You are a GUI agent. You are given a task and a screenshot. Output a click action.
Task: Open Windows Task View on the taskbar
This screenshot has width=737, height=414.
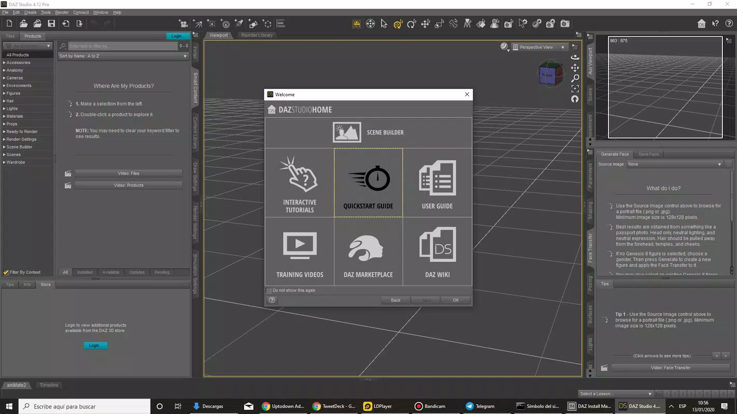[178, 406]
